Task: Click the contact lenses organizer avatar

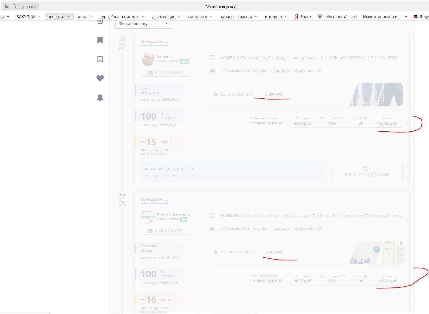Action: click(x=148, y=217)
